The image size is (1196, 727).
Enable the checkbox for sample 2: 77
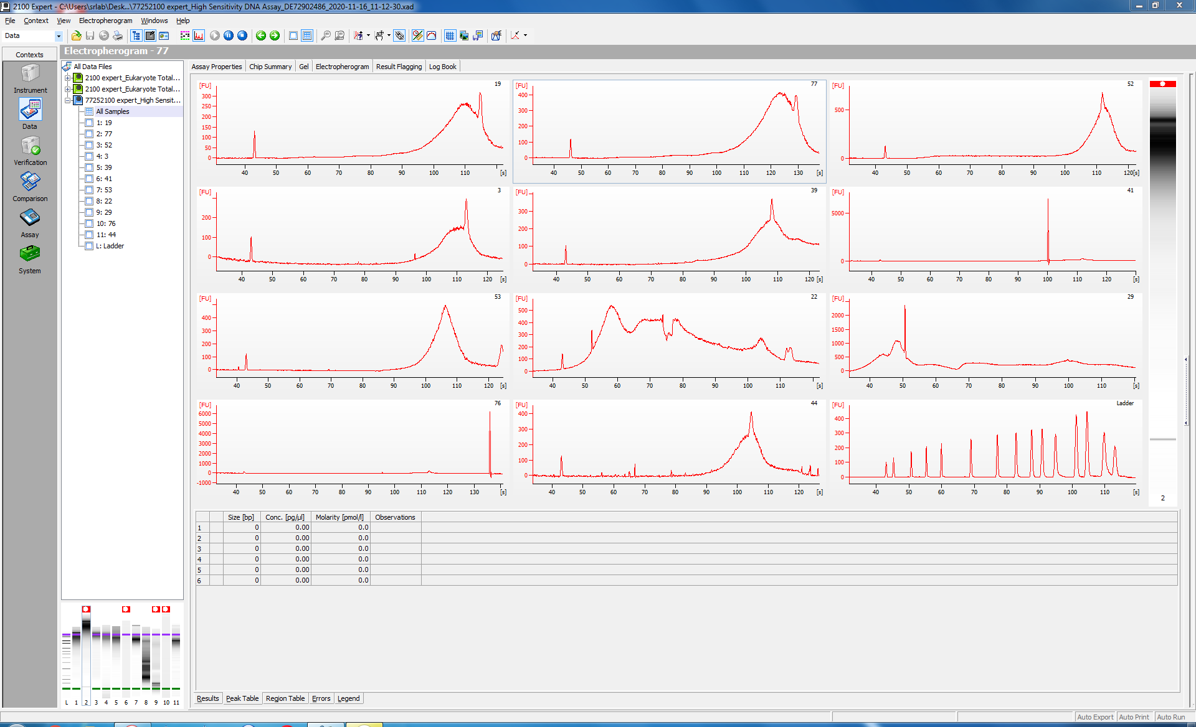[x=90, y=134]
